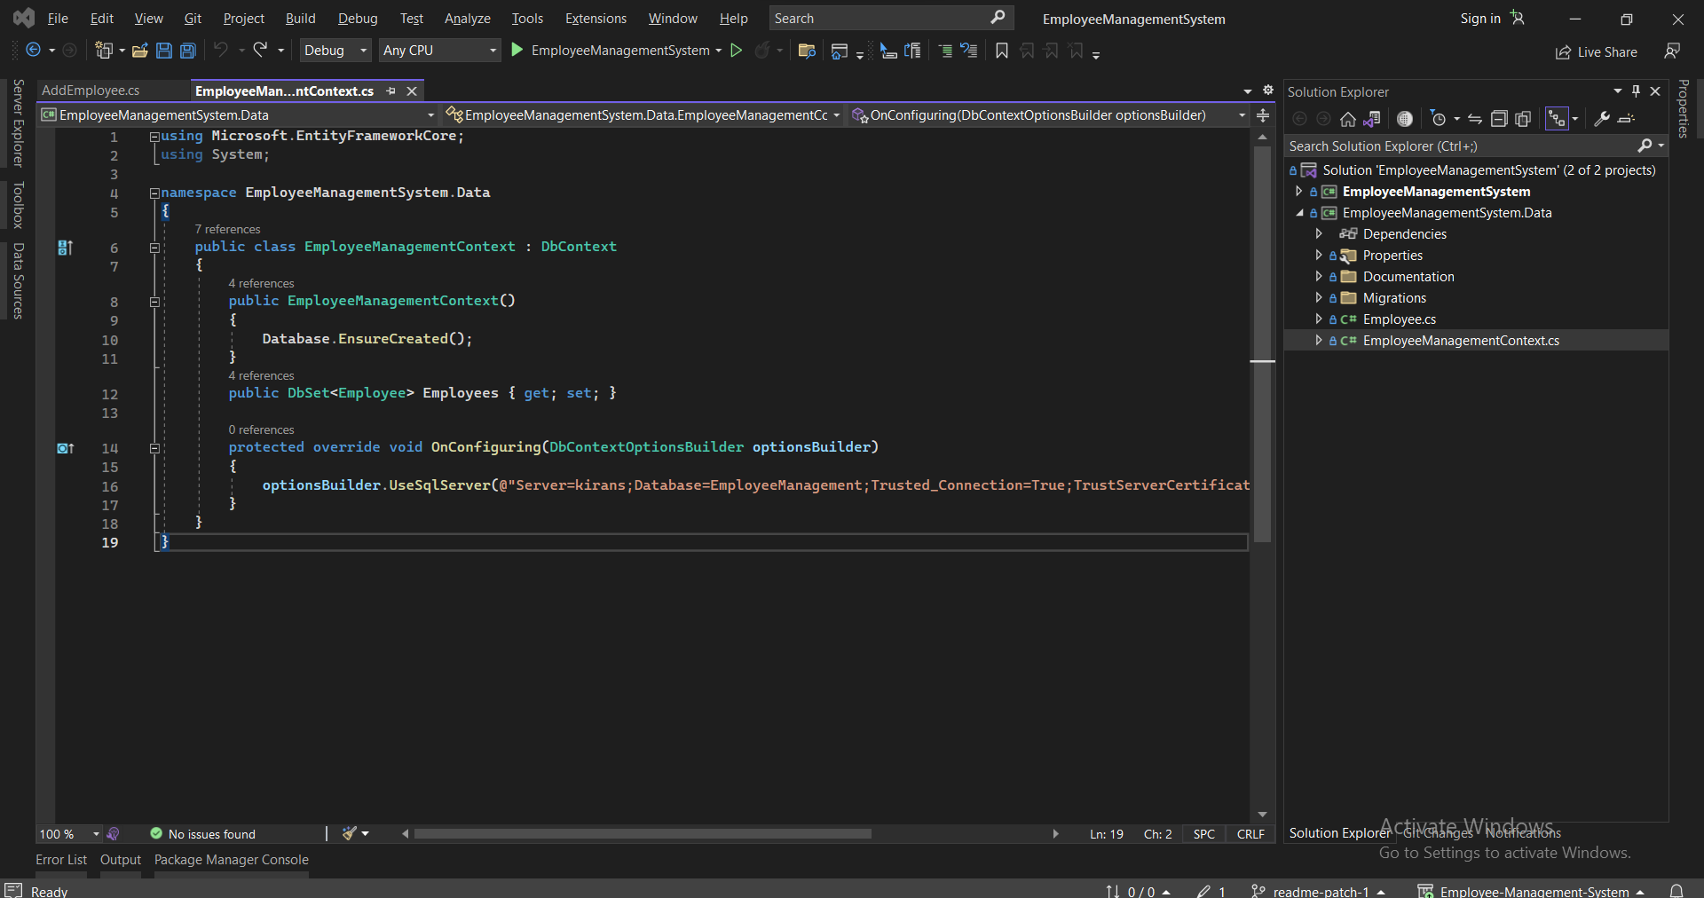Open the Debug configuration dropdown
The height and width of the screenshot is (898, 1704).
coord(335,51)
